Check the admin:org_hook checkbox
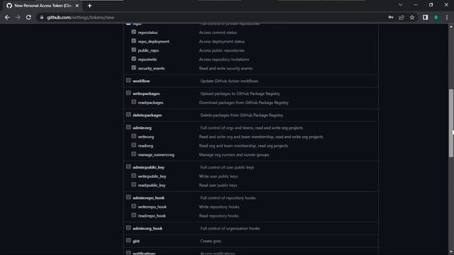The image size is (454, 255). point(128,228)
